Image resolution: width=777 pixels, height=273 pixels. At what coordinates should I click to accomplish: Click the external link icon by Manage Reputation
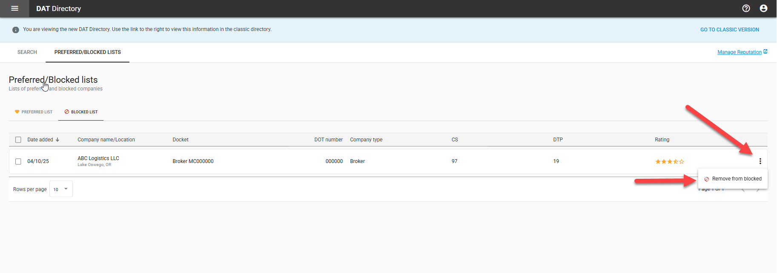click(x=765, y=52)
